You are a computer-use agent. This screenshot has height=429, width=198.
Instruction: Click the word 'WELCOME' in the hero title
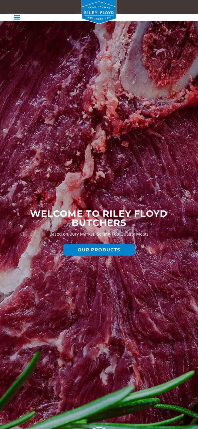coord(56,214)
